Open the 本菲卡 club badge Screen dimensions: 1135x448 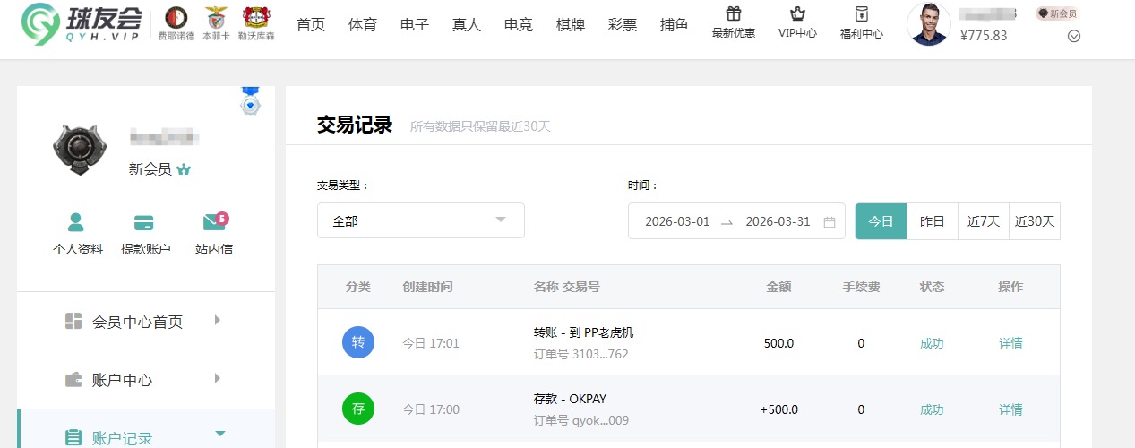pos(216,24)
